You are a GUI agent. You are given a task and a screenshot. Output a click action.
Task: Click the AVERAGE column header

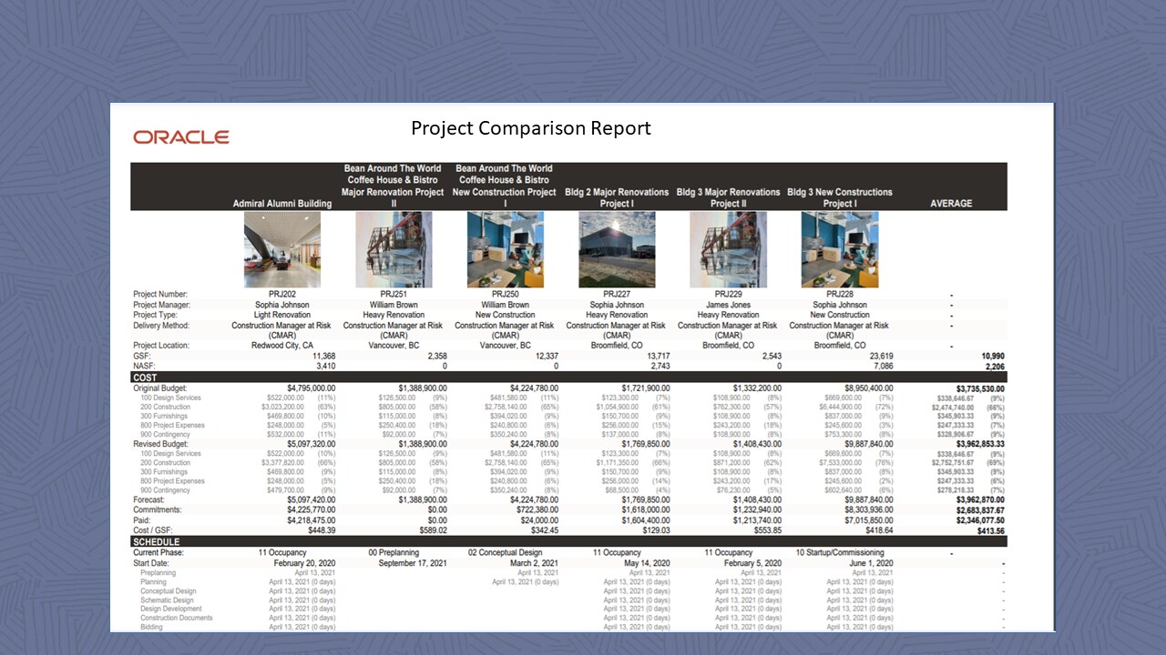coord(951,204)
